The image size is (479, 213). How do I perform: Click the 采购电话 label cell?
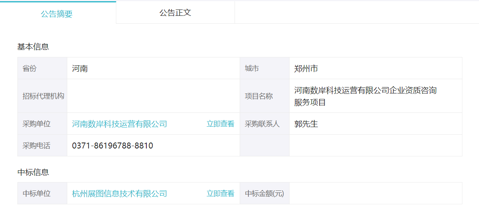36,146
